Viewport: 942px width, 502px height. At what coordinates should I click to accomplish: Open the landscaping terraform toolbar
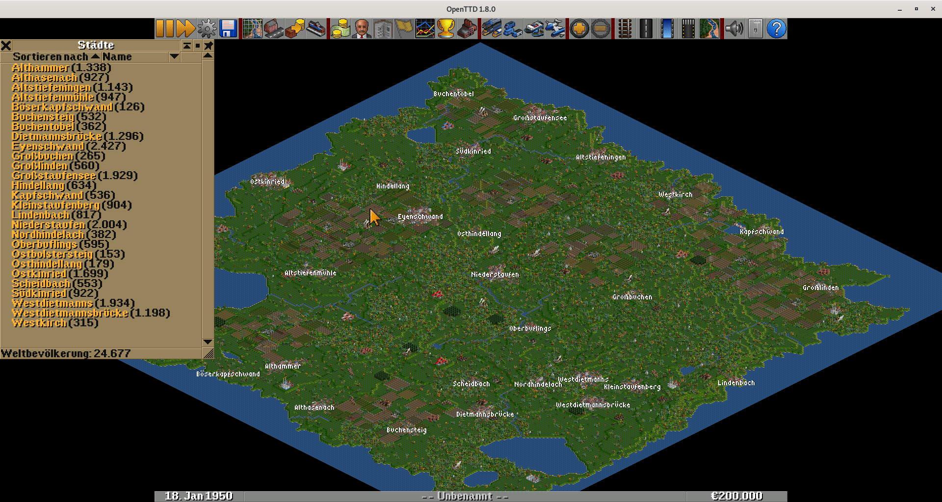[x=709, y=29]
